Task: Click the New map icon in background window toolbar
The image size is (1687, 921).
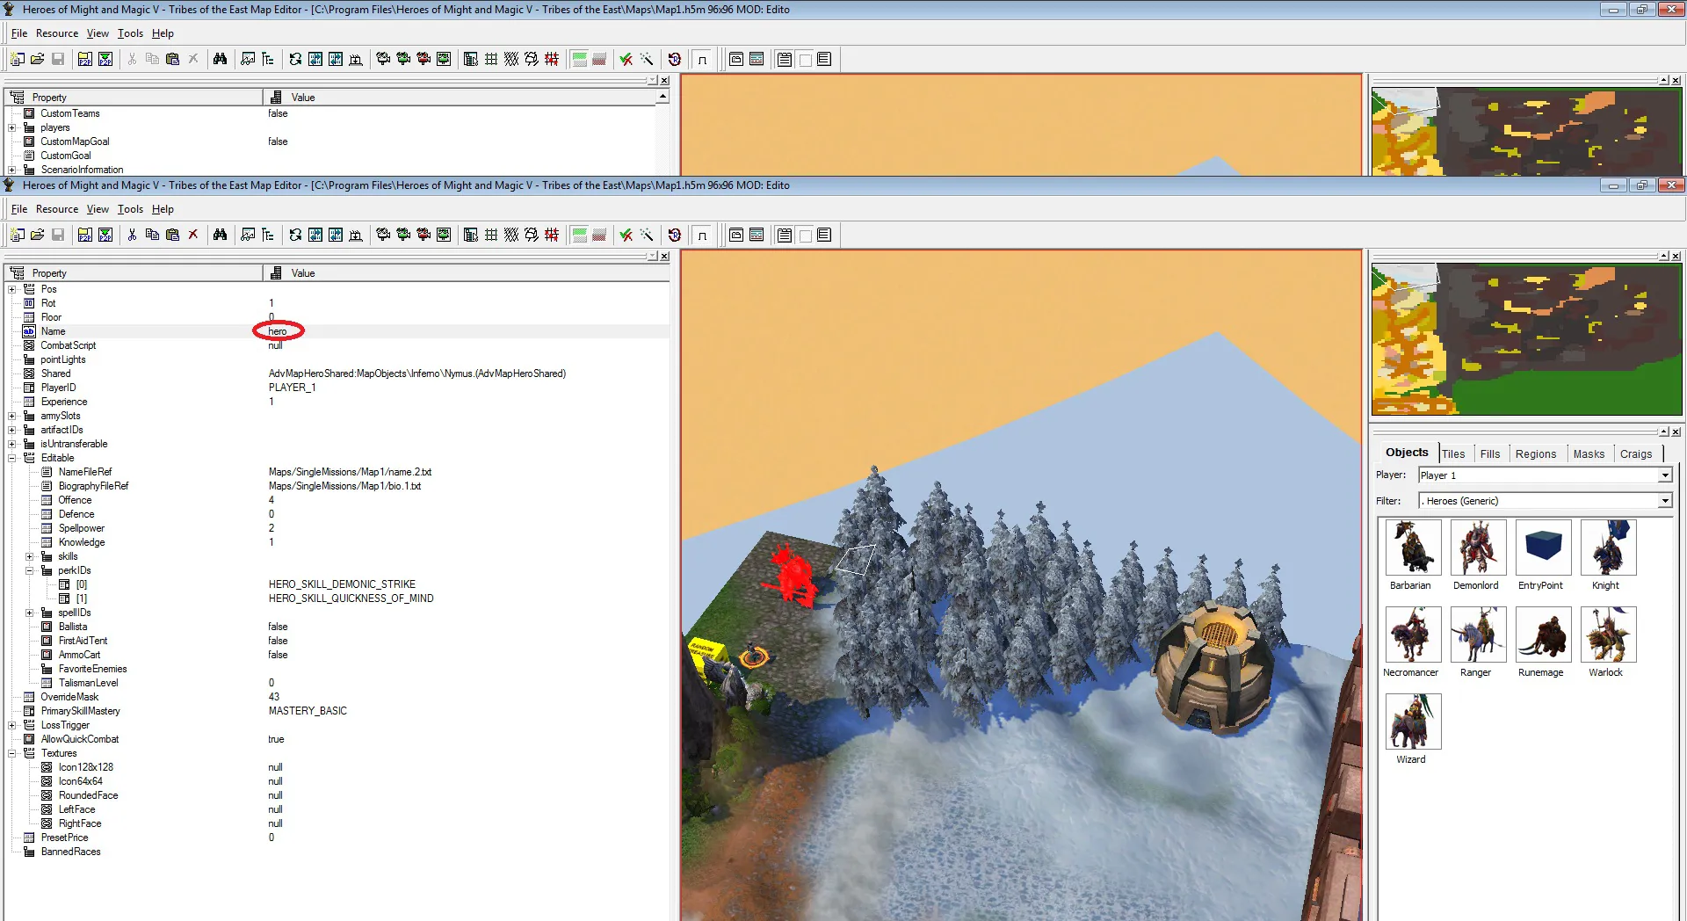Action: point(17,59)
